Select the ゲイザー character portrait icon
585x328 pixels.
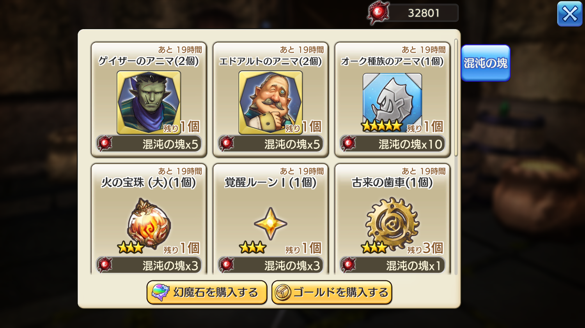pos(149,102)
